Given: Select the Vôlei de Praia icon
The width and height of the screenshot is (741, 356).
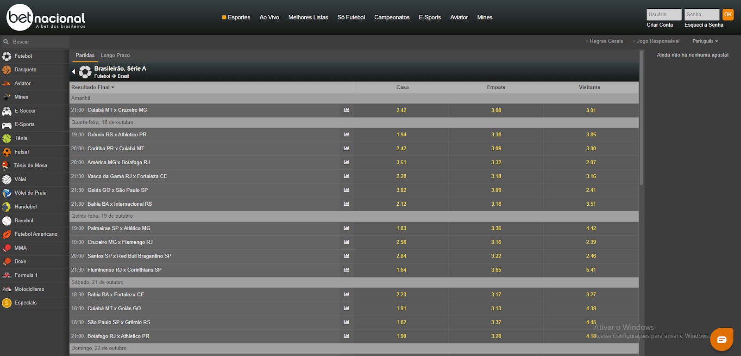Looking at the screenshot, I should tap(6, 193).
